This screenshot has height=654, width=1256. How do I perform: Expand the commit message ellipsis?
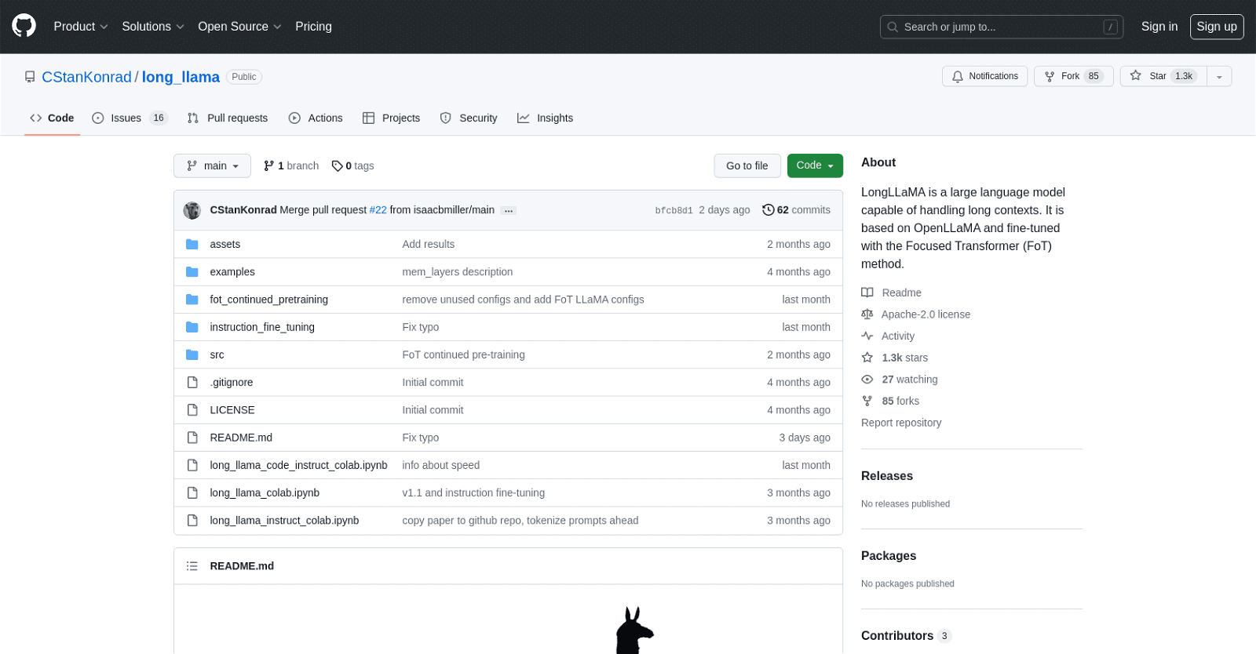509,211
